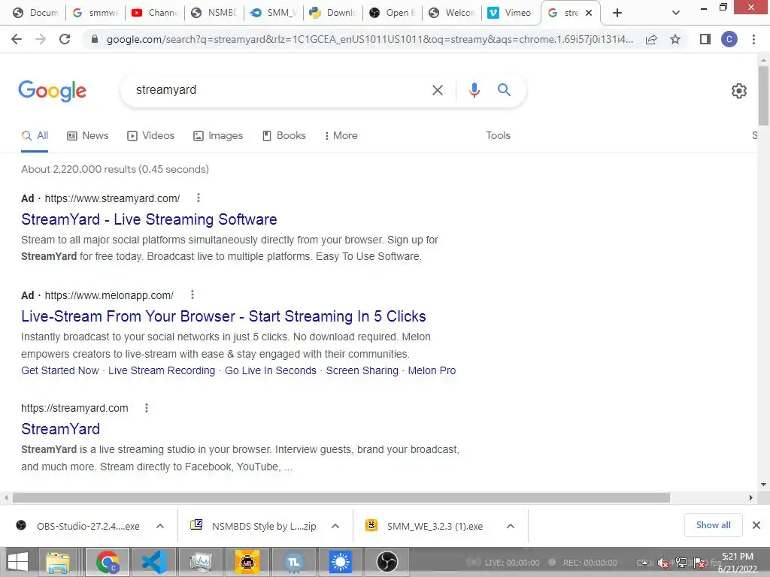Image resolution: width=770 pixels, height=577 pixels.
Task: Open options for the streamyard.com ad
Action: pyautogui.click(x=199, y=198)
